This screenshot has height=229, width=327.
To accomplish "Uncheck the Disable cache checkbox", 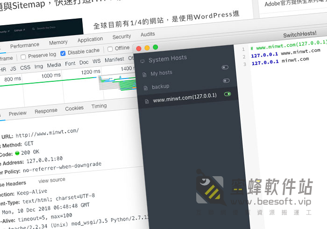I will [x=63, y=53].
